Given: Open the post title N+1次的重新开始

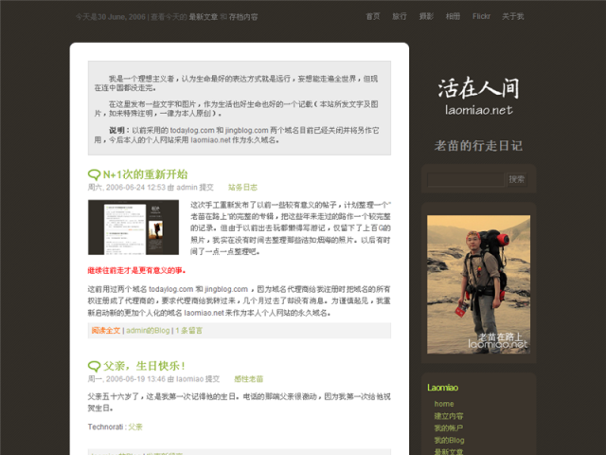Looking at the screenshot, I should 145,174.
